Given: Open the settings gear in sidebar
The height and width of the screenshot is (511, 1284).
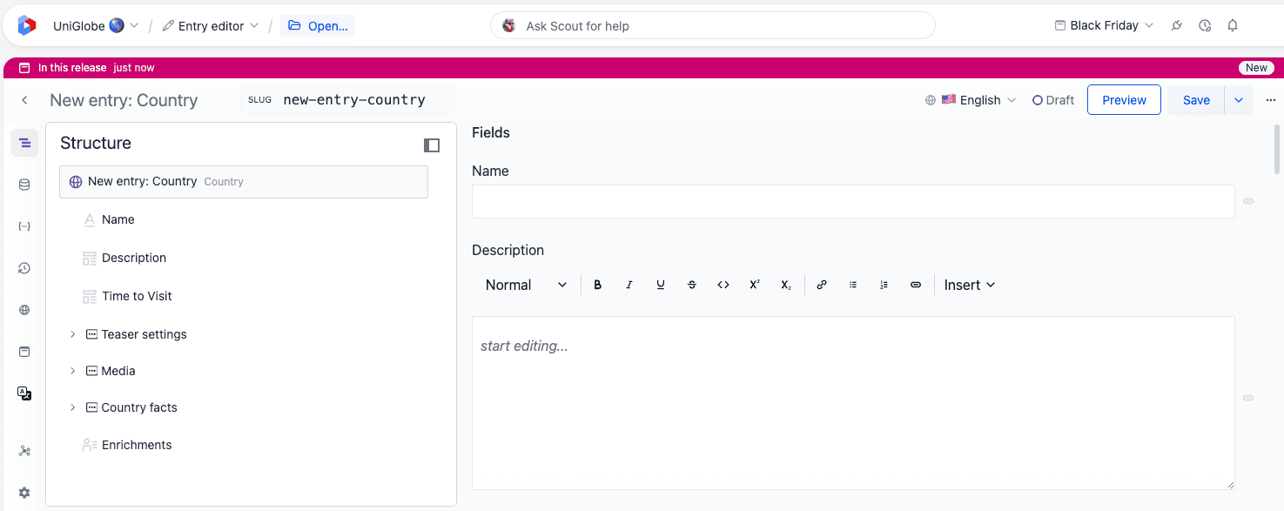Looking at the screenshot, I should point(24,493).
